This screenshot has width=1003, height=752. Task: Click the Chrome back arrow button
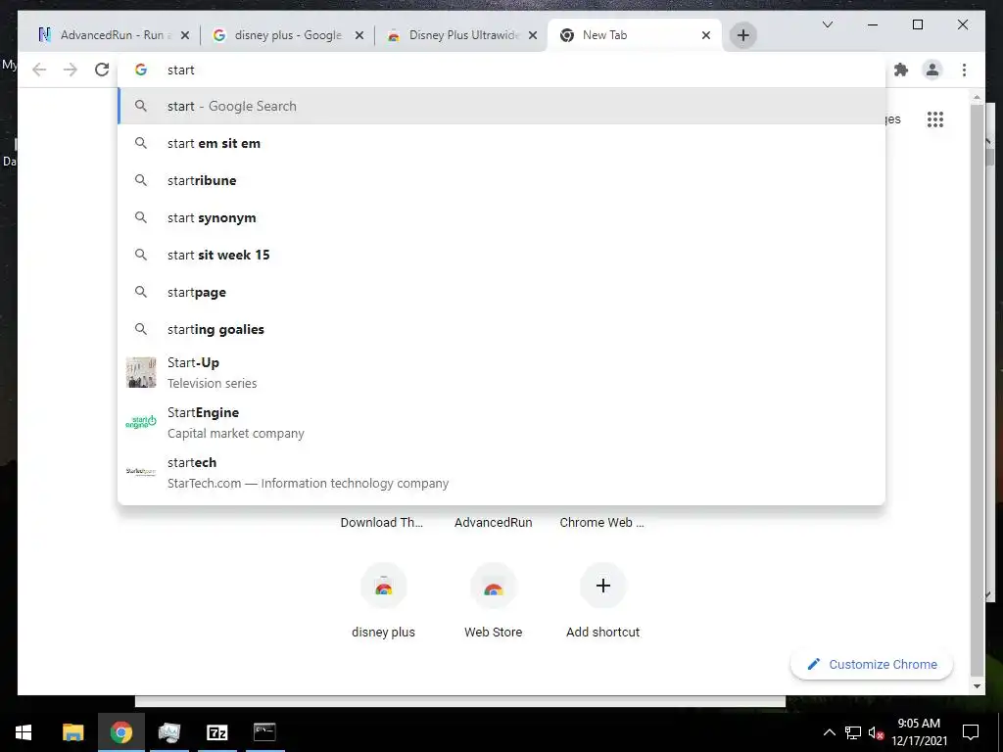click(x=39, y=70)
